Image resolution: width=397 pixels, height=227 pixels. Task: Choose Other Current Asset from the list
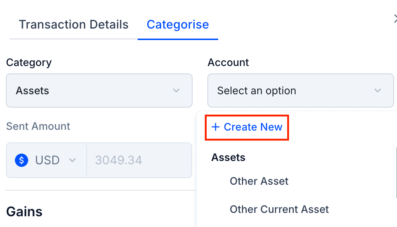pos(279,210)
